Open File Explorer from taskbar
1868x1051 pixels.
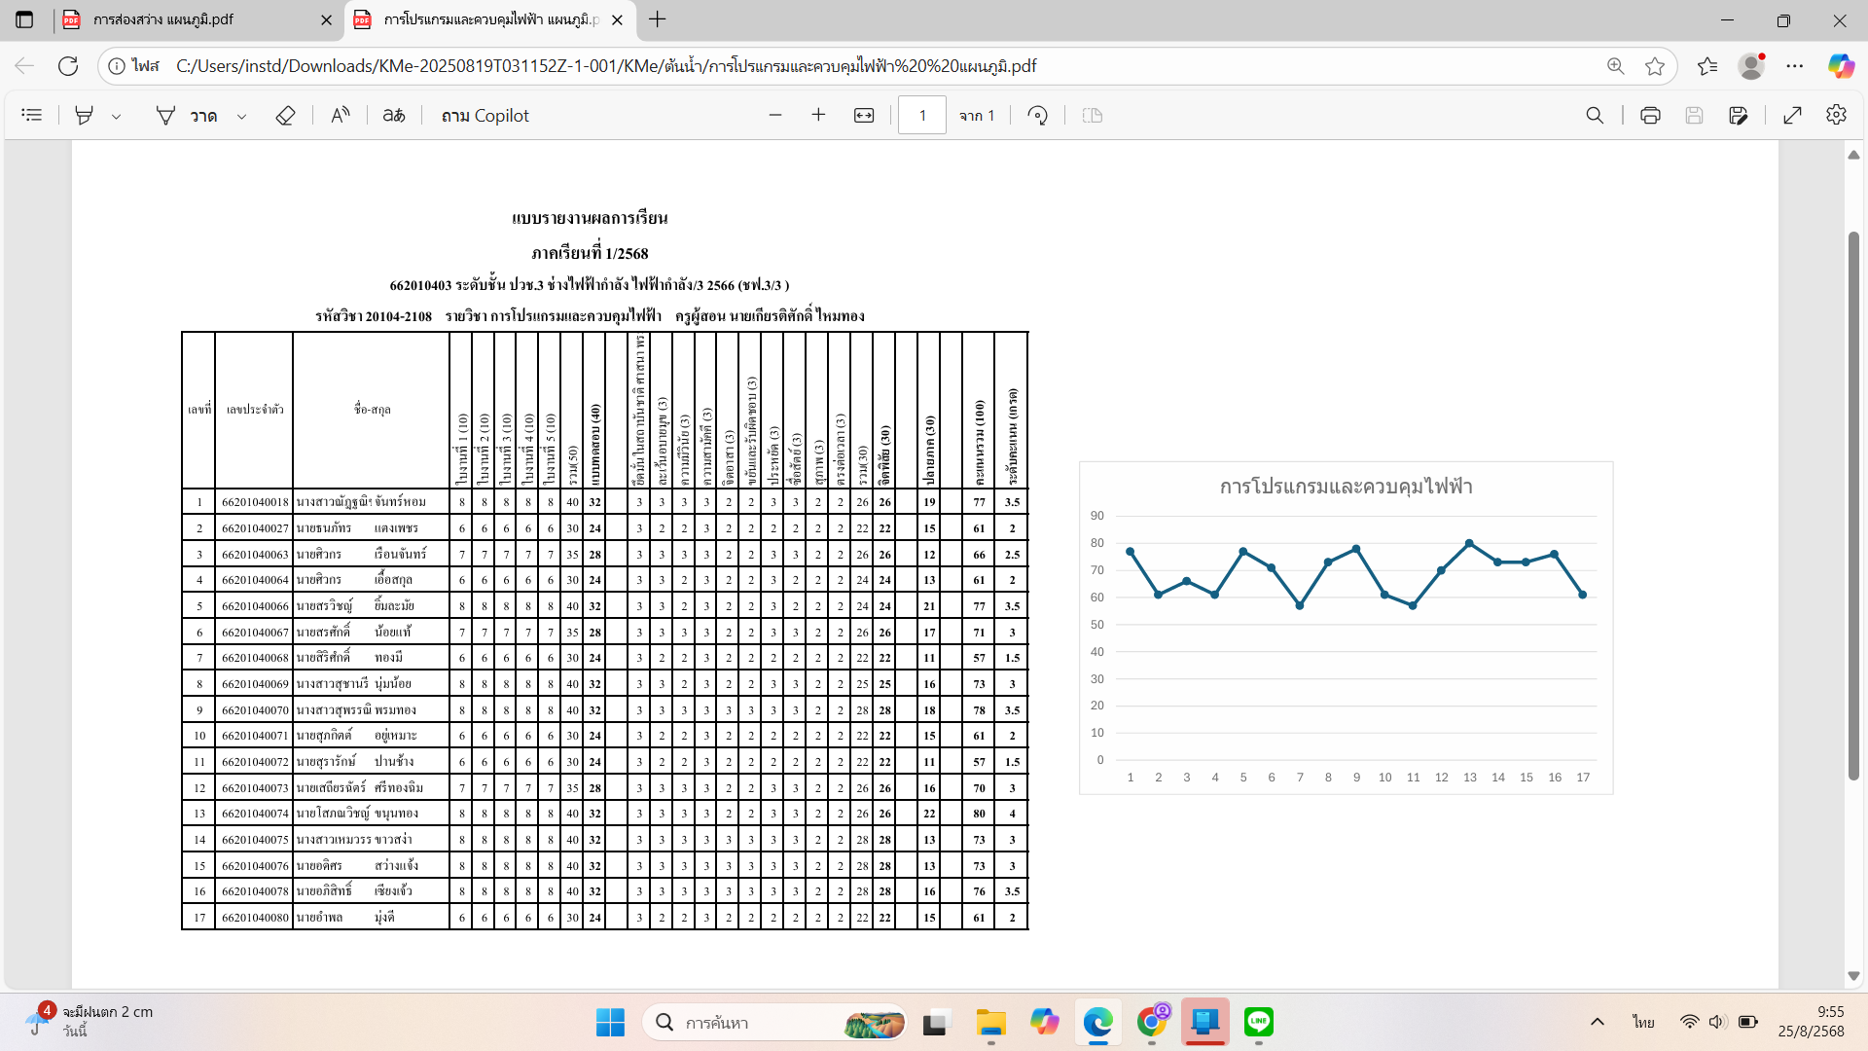tap(990, 1022)
